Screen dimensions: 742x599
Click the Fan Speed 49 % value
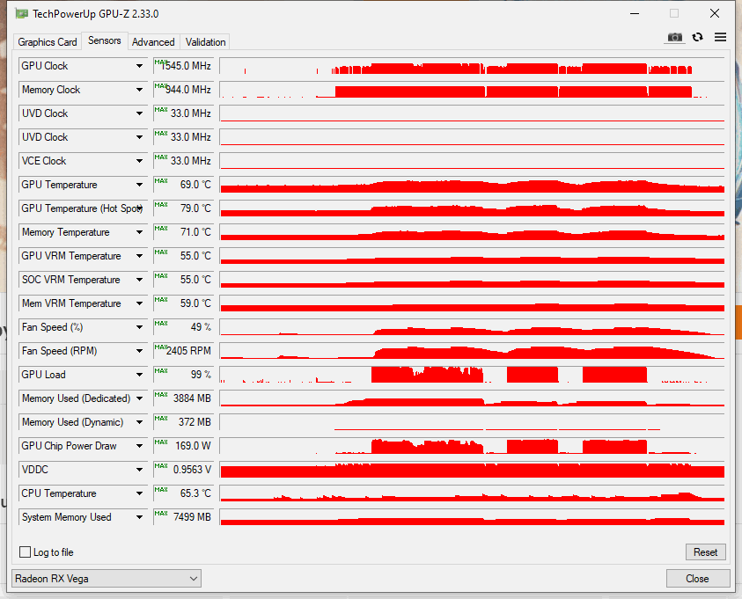pos(184,327)
